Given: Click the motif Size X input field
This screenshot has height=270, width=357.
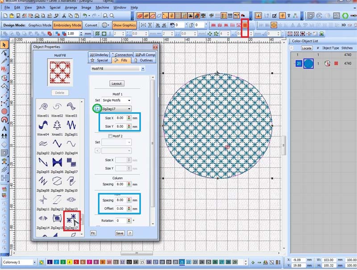Looking at the screenshot, I should [x=121, y=118].
